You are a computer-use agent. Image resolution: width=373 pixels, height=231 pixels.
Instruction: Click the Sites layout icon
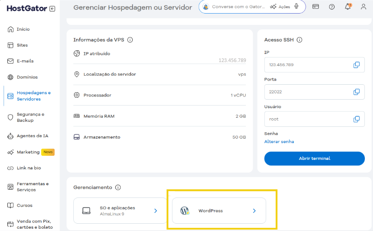[x=10, y=45]
